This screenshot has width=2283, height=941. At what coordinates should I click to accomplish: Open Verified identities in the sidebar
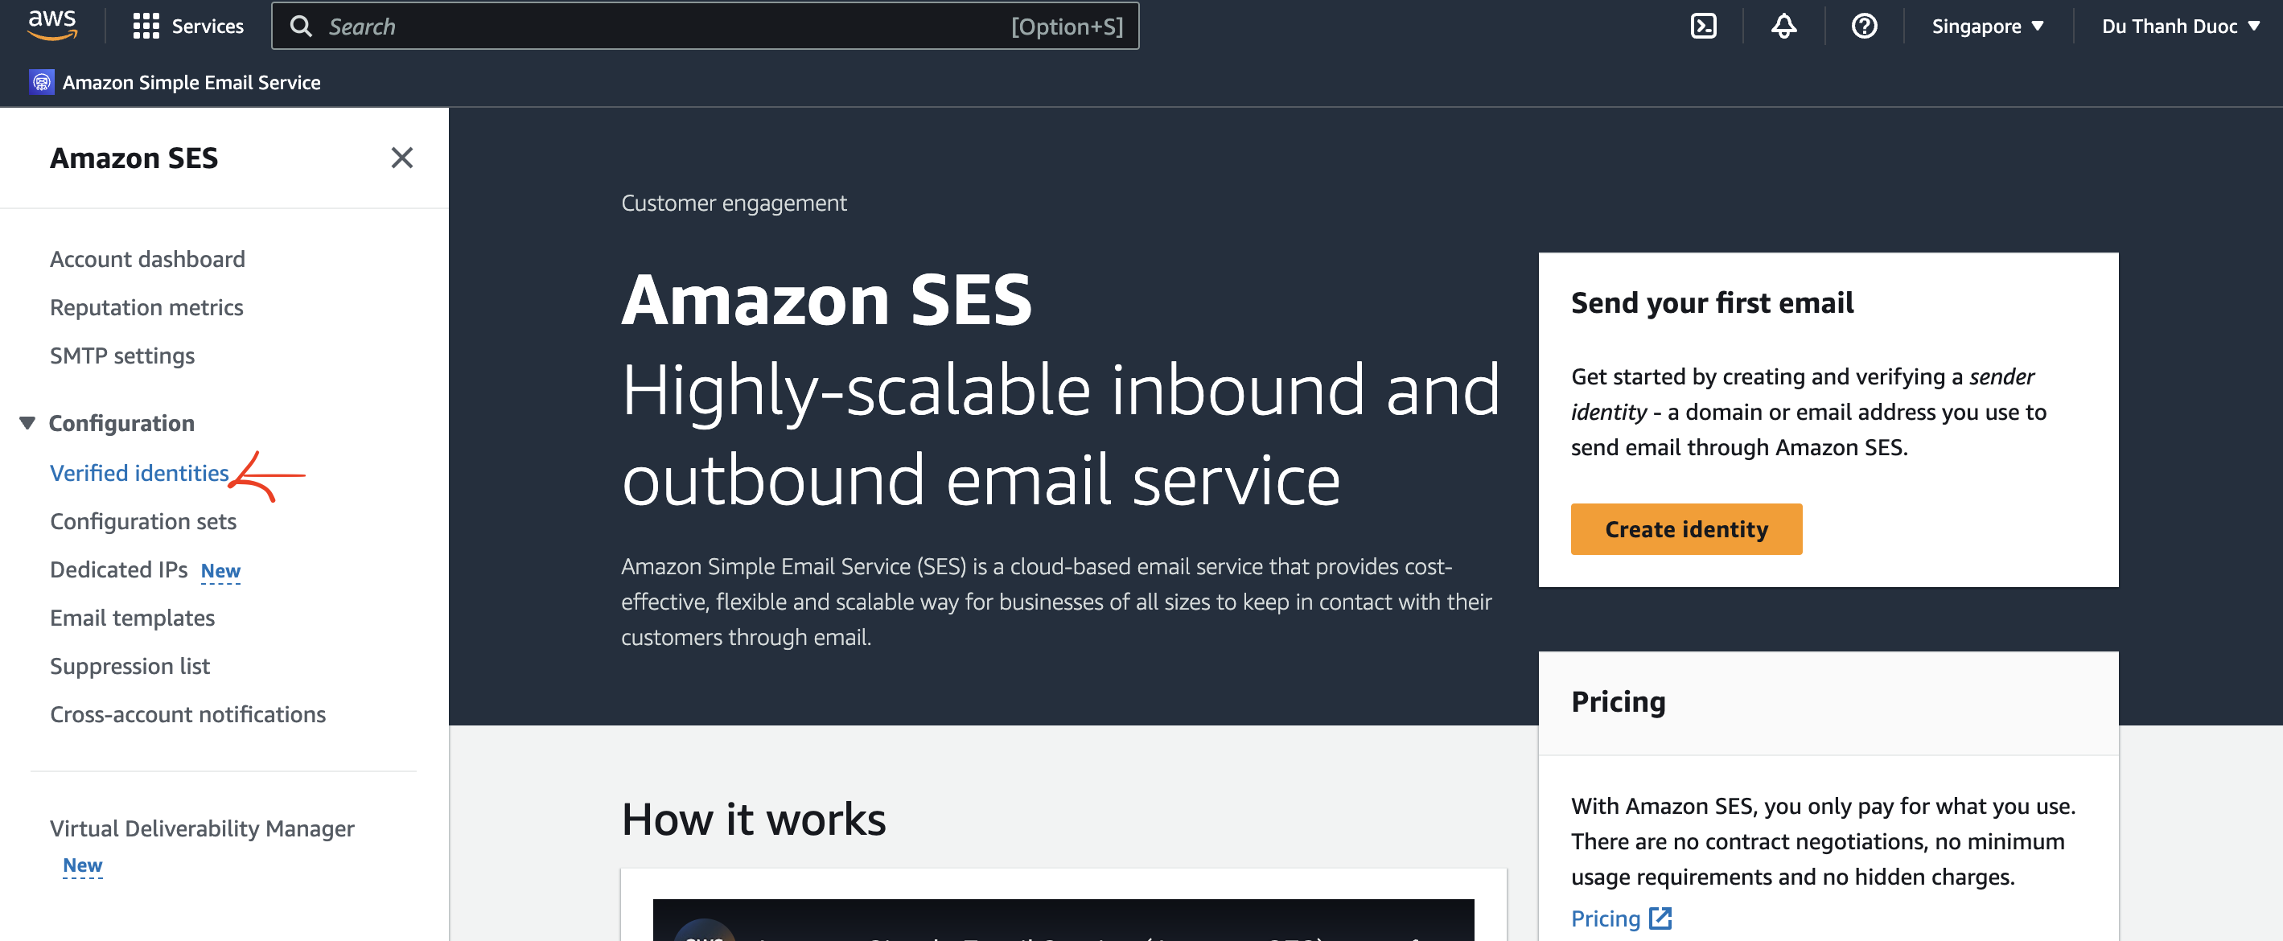click(139, 473)
